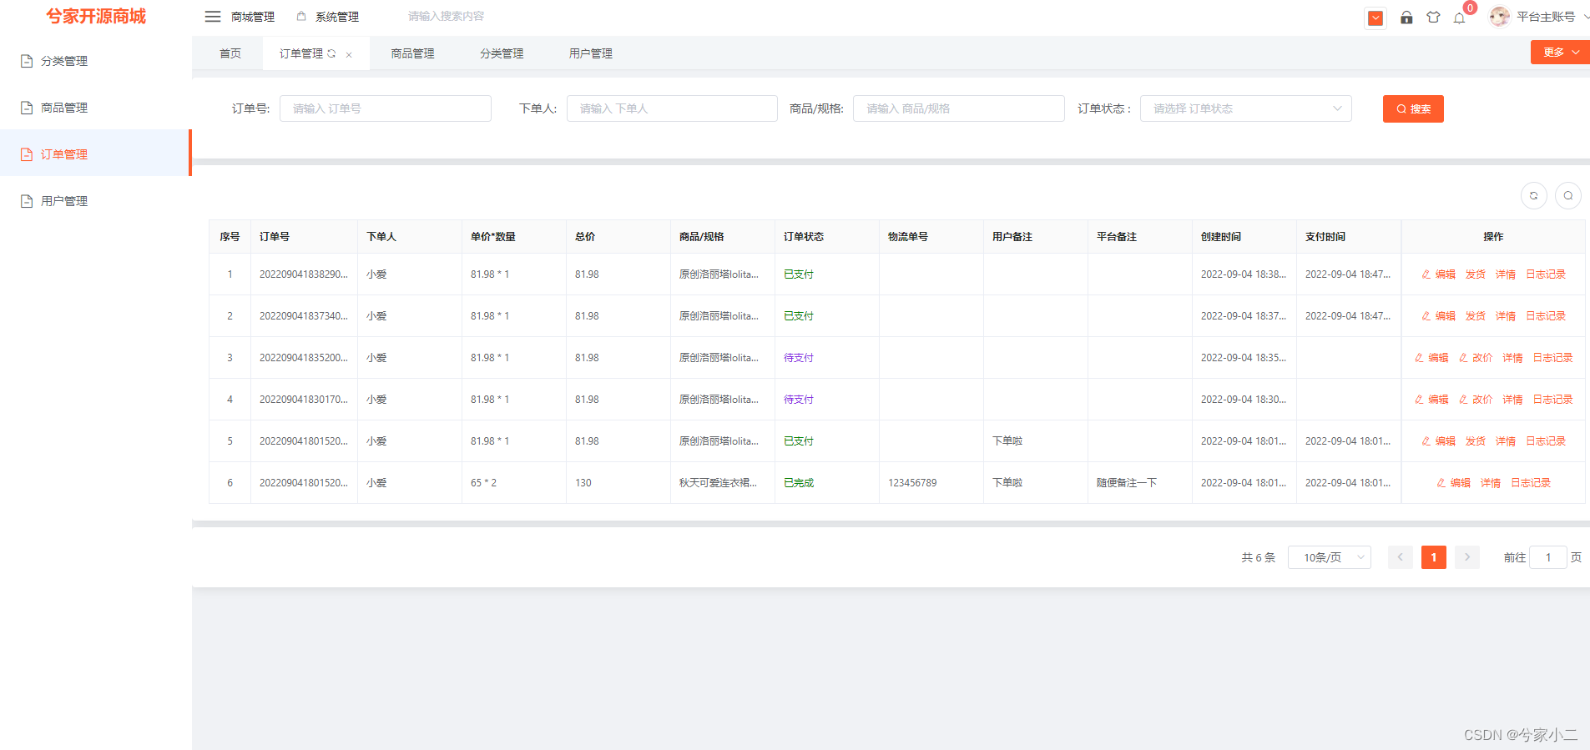Click 编辑 for order row 2
This screenshot has height=750, width=1590.
1439,316
